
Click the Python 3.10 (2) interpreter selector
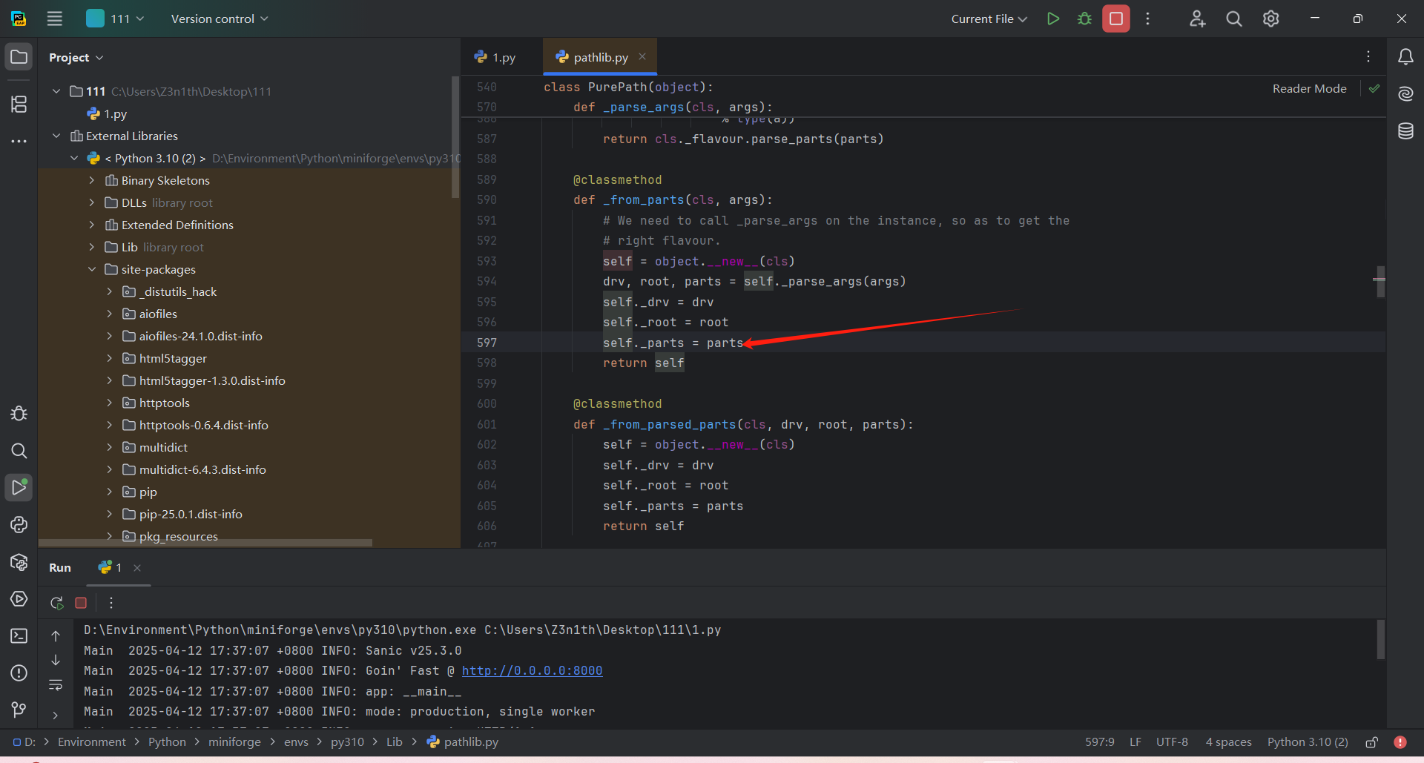[x=1307, y=742]
